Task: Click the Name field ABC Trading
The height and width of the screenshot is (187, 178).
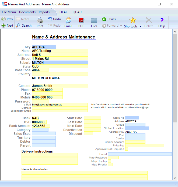Action: click(x=60, y=51)
